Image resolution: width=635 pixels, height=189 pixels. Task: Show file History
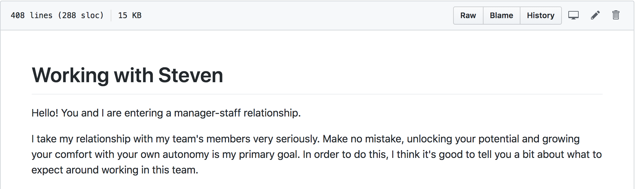[540, 16]
